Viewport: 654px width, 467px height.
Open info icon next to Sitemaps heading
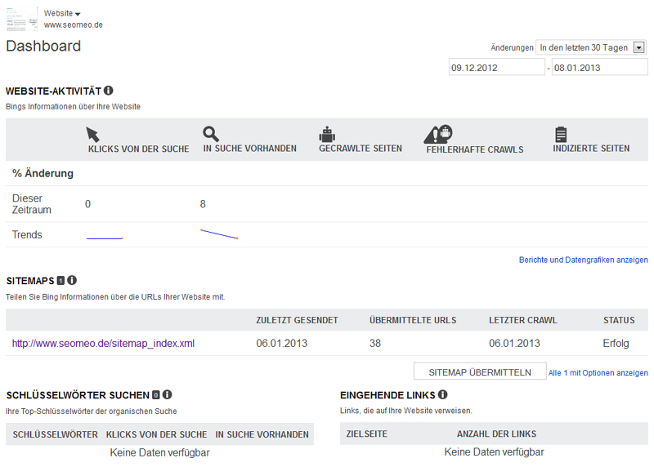[72, 280]
